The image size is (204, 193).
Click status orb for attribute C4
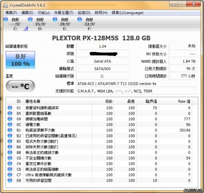pos(10,164)
